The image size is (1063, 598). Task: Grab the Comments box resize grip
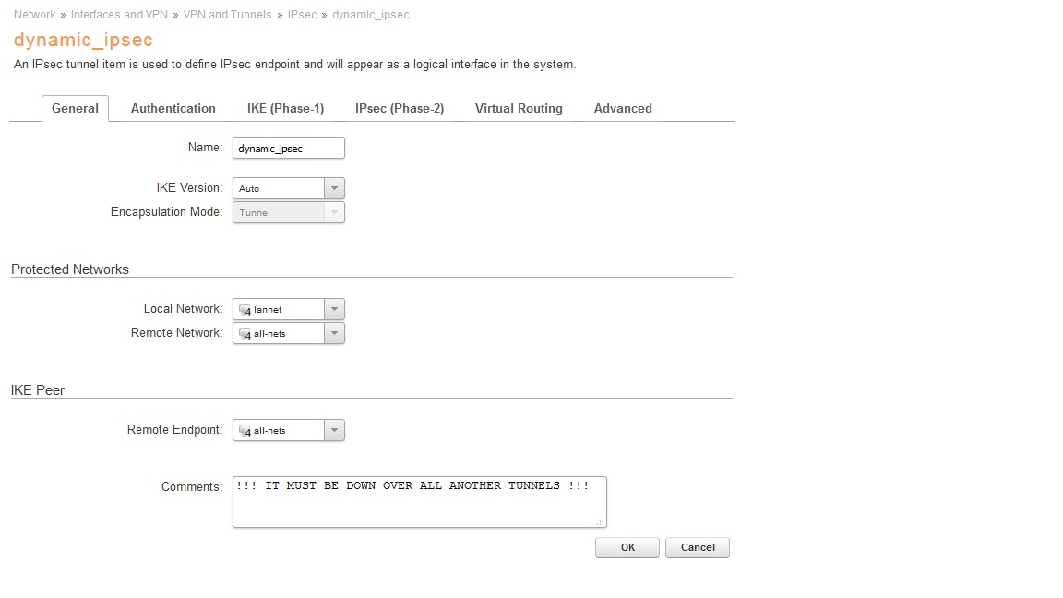(600, 521)
